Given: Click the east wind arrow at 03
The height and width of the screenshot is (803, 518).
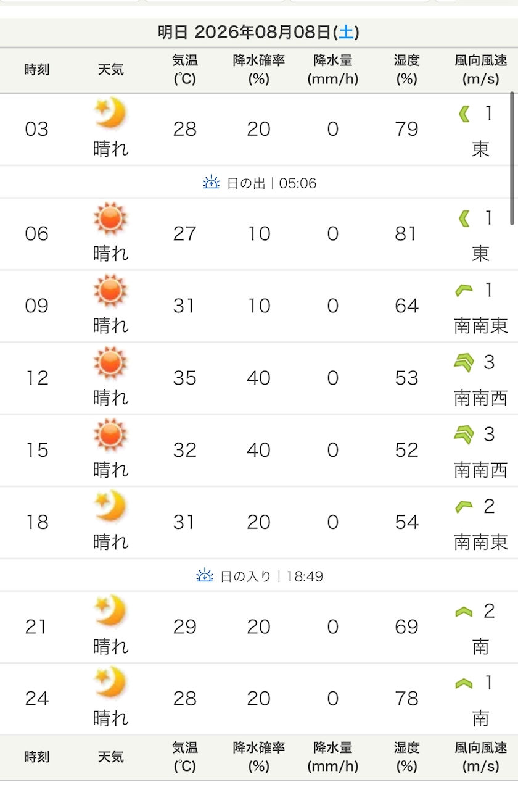Looking at the screenshot, I should (464, 114).
